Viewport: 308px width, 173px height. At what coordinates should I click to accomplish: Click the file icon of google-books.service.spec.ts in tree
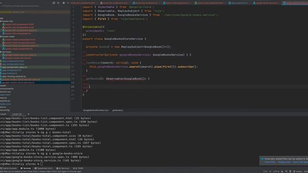click(x=3, y=55)
